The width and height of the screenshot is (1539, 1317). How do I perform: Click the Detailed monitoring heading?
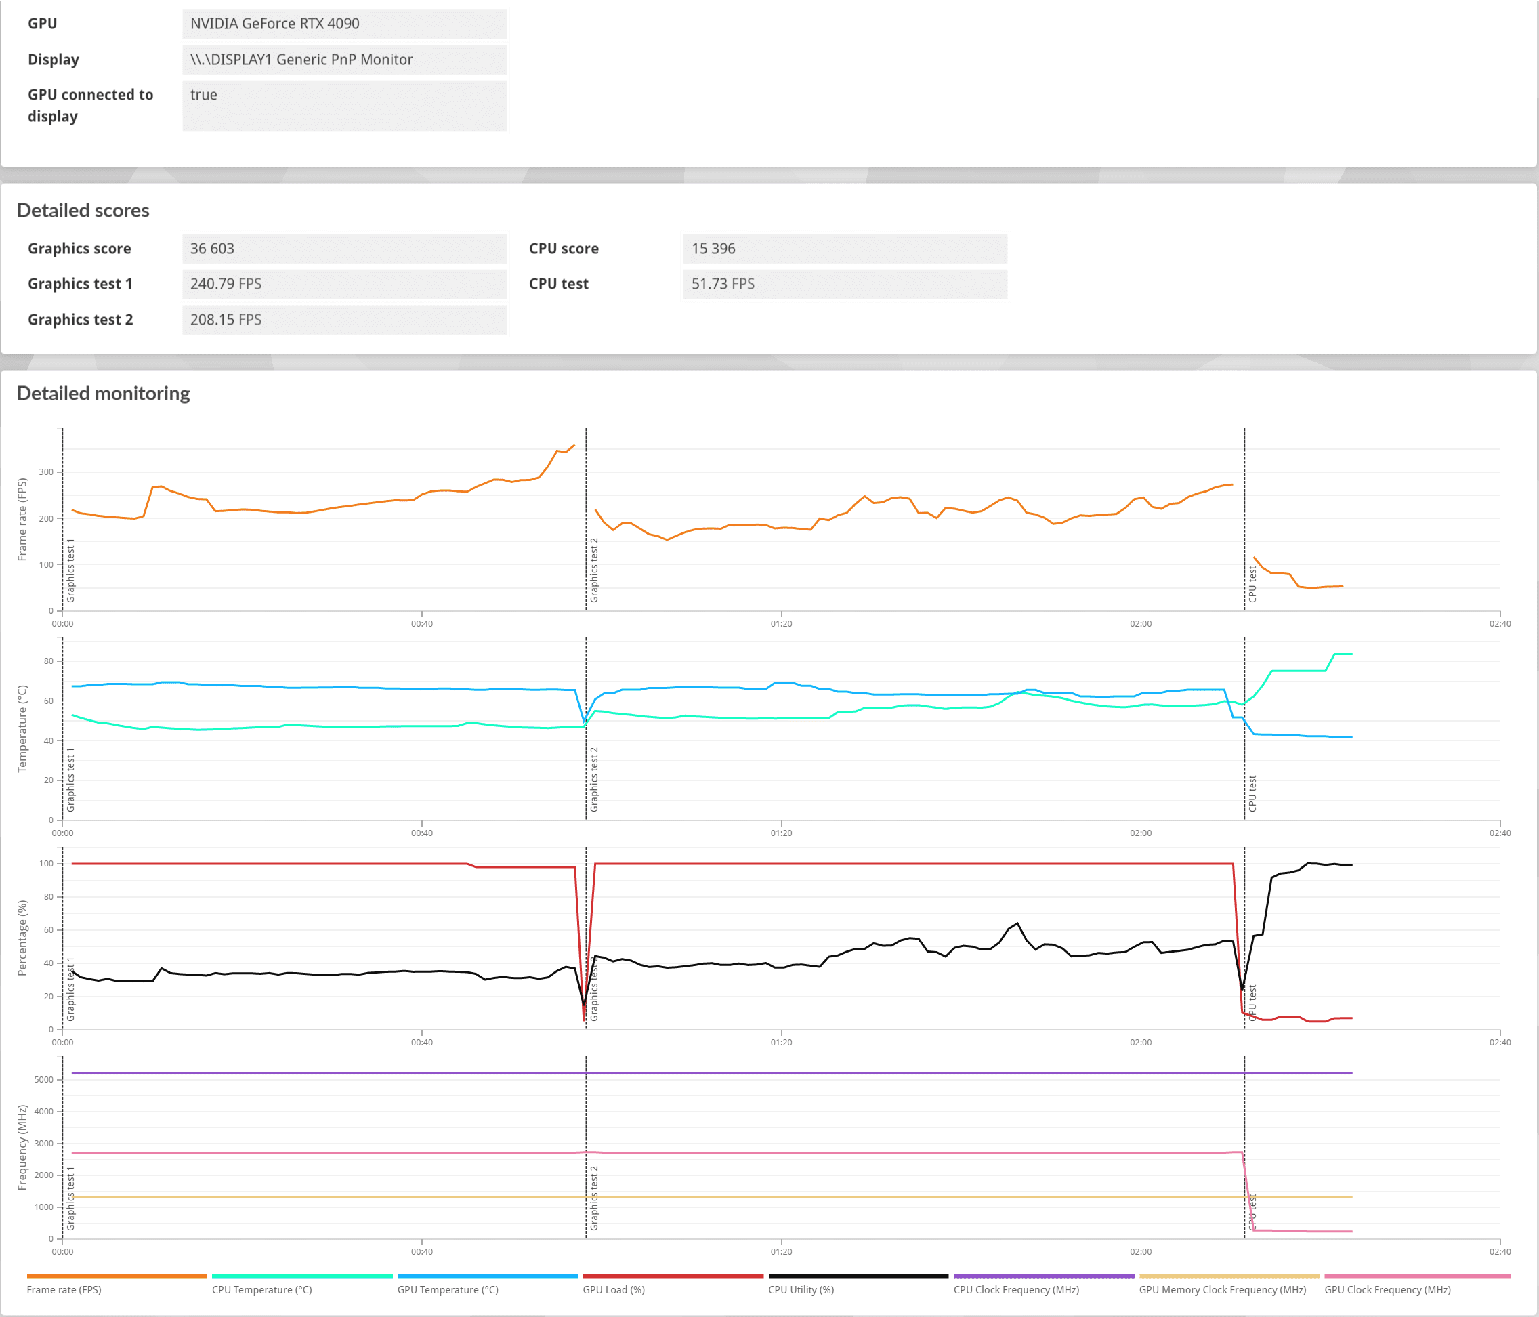coord(103,394)
